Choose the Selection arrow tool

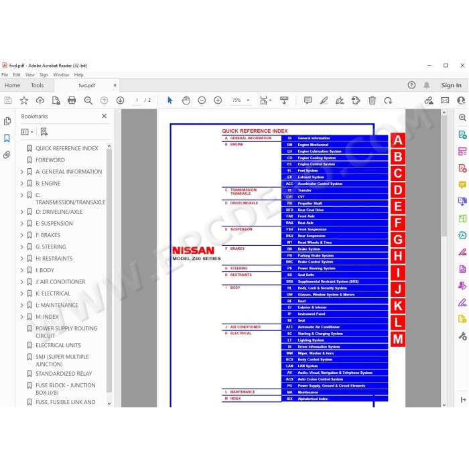click(x=170, y=100)
